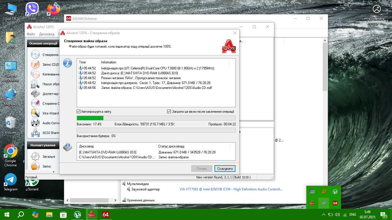Viewport: 392px width, 220px height.
Task: Collapse the hidden tray icons chevron
Action: point(324,214)
